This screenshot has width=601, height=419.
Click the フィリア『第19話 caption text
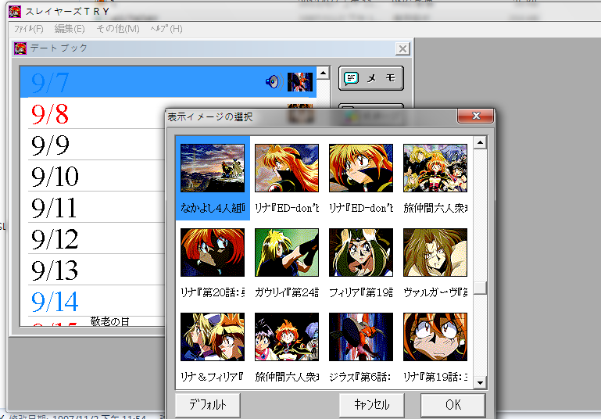(x=361, y=293)
